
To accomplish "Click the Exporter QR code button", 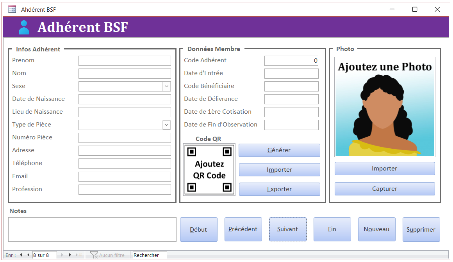I will [279, 189].
